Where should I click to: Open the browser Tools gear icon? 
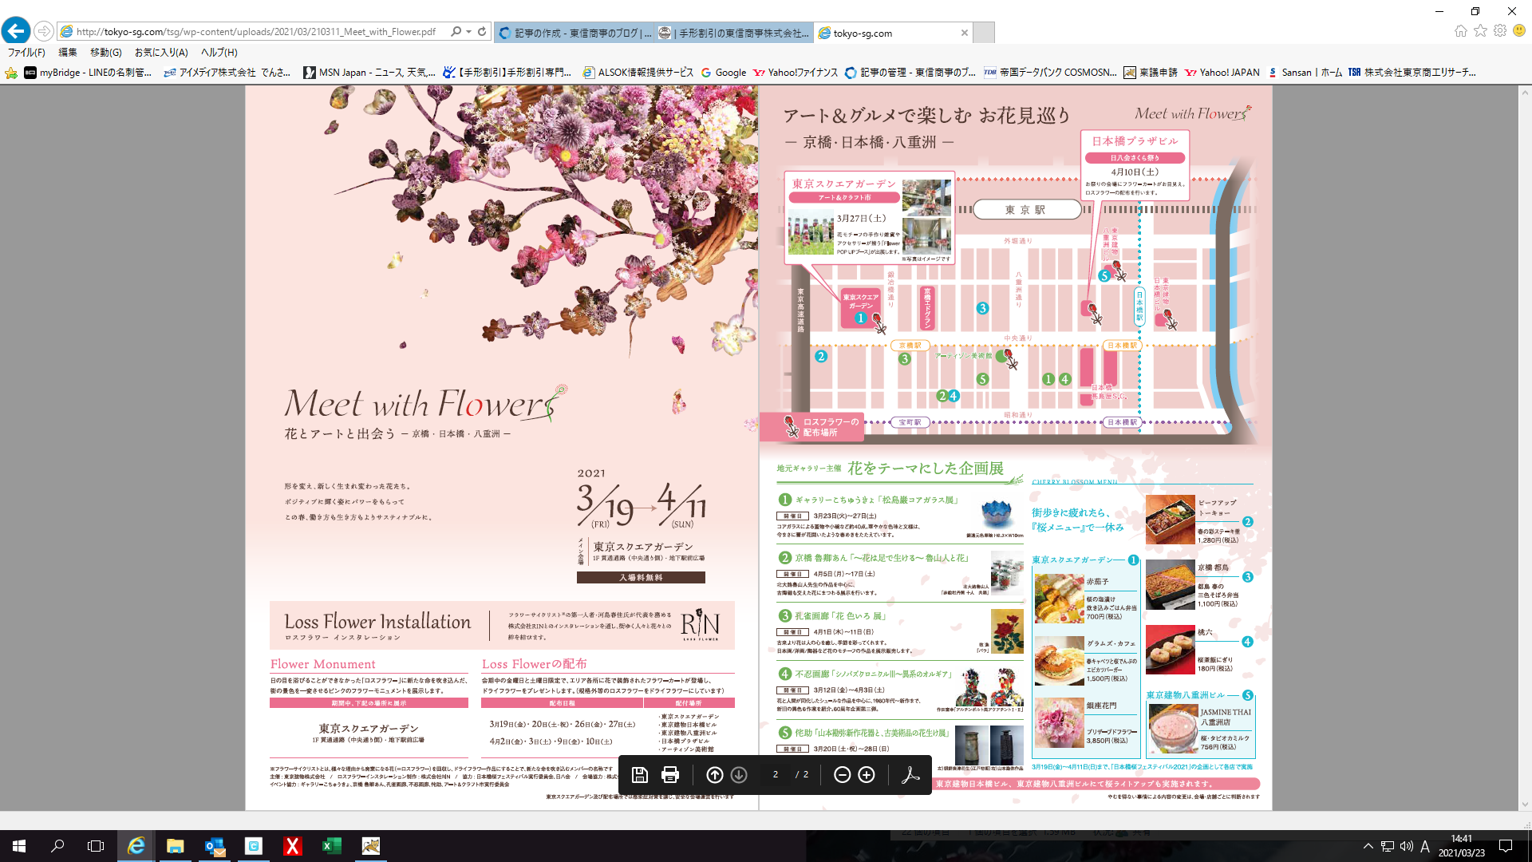(x=1500, y=31)
